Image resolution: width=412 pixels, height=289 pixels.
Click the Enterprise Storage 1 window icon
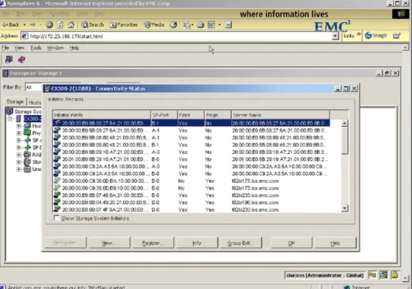(6, 73)
